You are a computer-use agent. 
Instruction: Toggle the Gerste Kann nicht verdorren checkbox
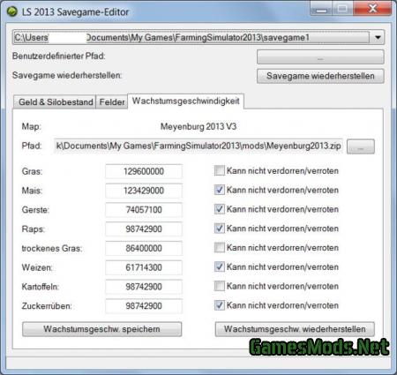click(220, 209)
